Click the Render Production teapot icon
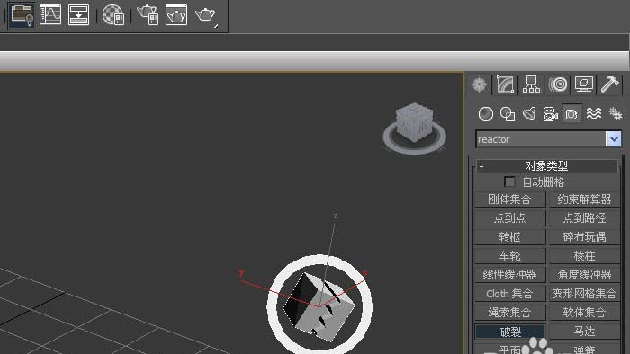This screenshot has height=354, width=630. click(x=206, y=15)
